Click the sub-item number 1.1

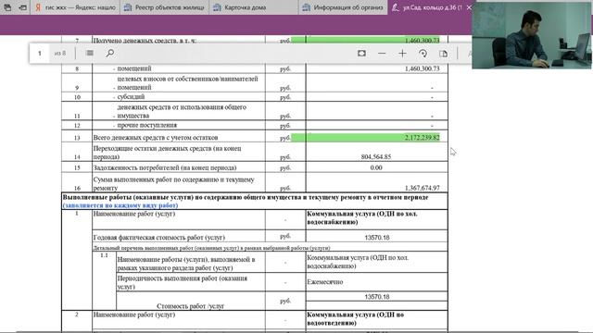[x=104, y=255]
